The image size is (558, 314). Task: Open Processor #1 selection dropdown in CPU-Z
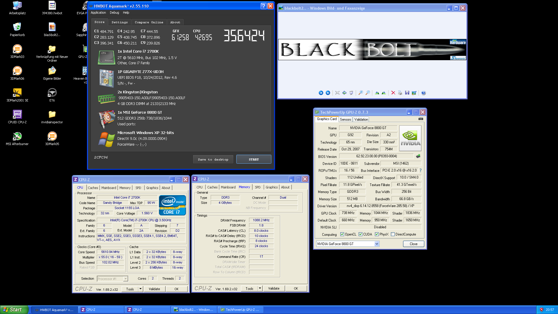126,279
